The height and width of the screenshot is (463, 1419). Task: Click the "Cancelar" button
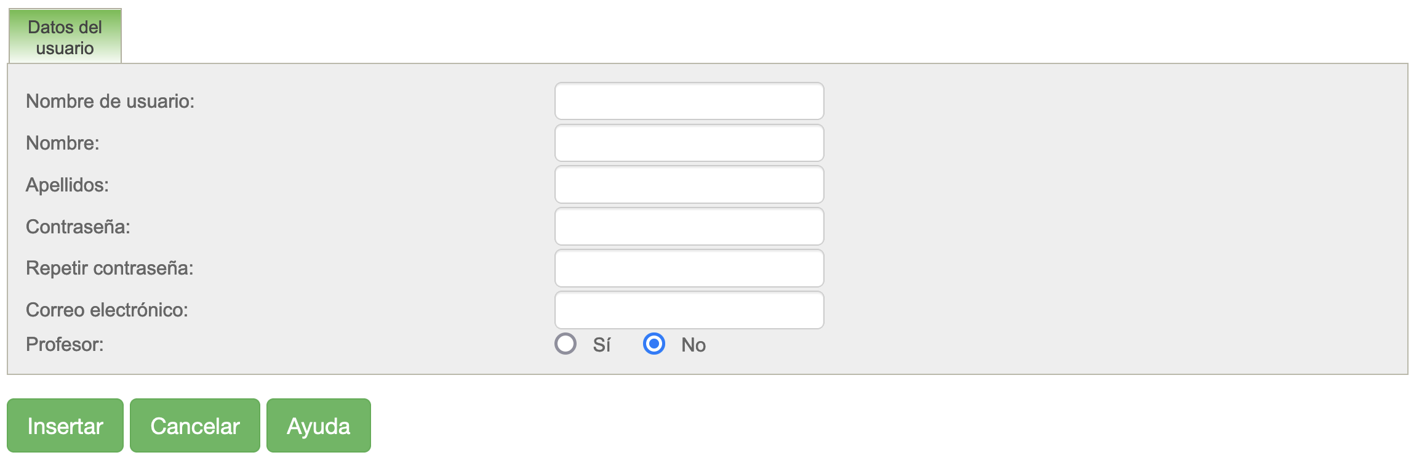coord(194,425)
